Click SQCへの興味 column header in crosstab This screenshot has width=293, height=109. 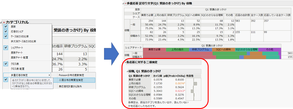[x=192, y=15]
